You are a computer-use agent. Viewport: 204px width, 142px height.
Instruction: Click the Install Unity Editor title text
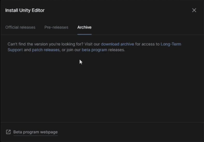[25, 10]
